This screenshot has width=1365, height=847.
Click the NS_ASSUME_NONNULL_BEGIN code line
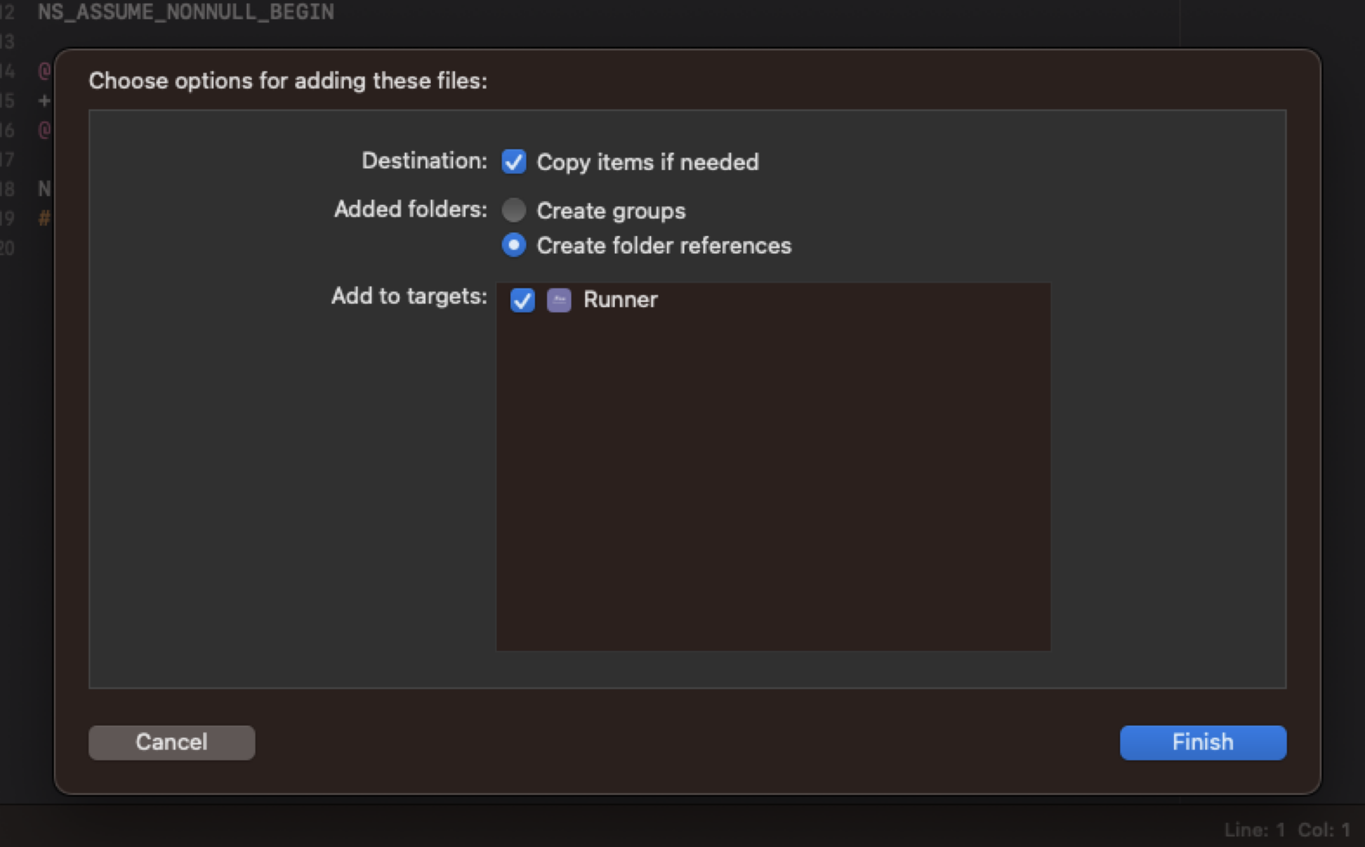[185, 12]
